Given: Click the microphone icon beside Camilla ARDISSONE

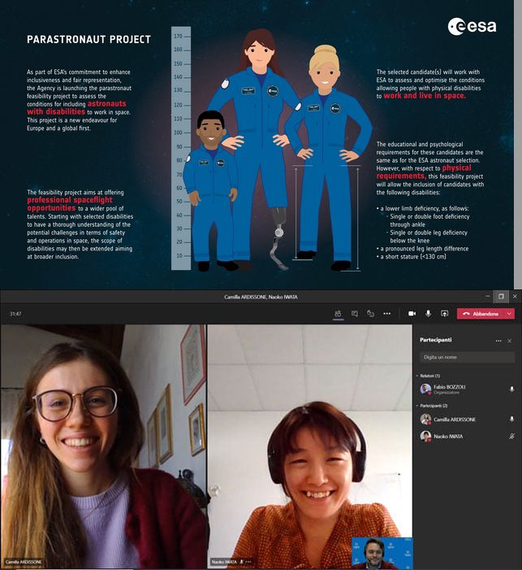Looking at the screenshot, I should 511,419.
